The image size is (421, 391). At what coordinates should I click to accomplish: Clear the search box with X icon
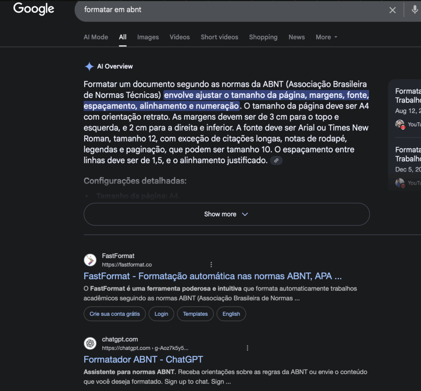[393, 10]
